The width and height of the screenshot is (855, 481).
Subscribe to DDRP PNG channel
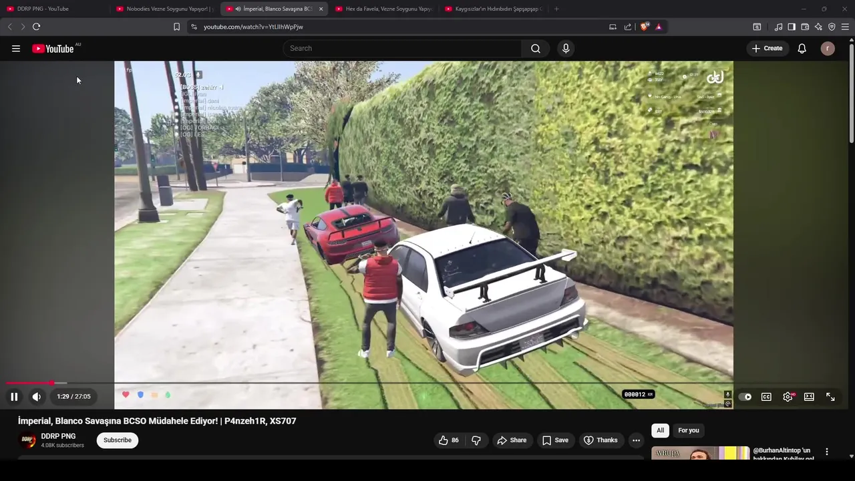pyautogui.click(x=118, y=440)
